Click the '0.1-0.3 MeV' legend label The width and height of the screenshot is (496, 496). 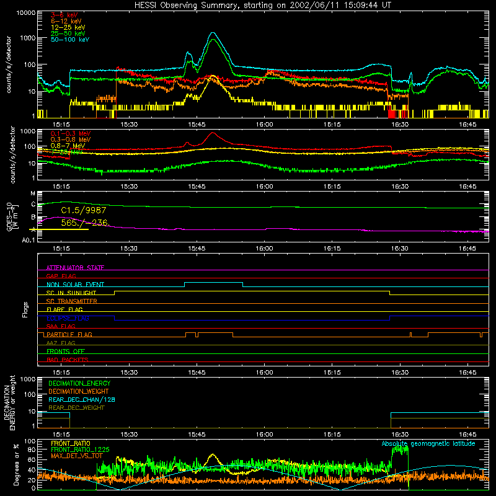pos(71,133)
